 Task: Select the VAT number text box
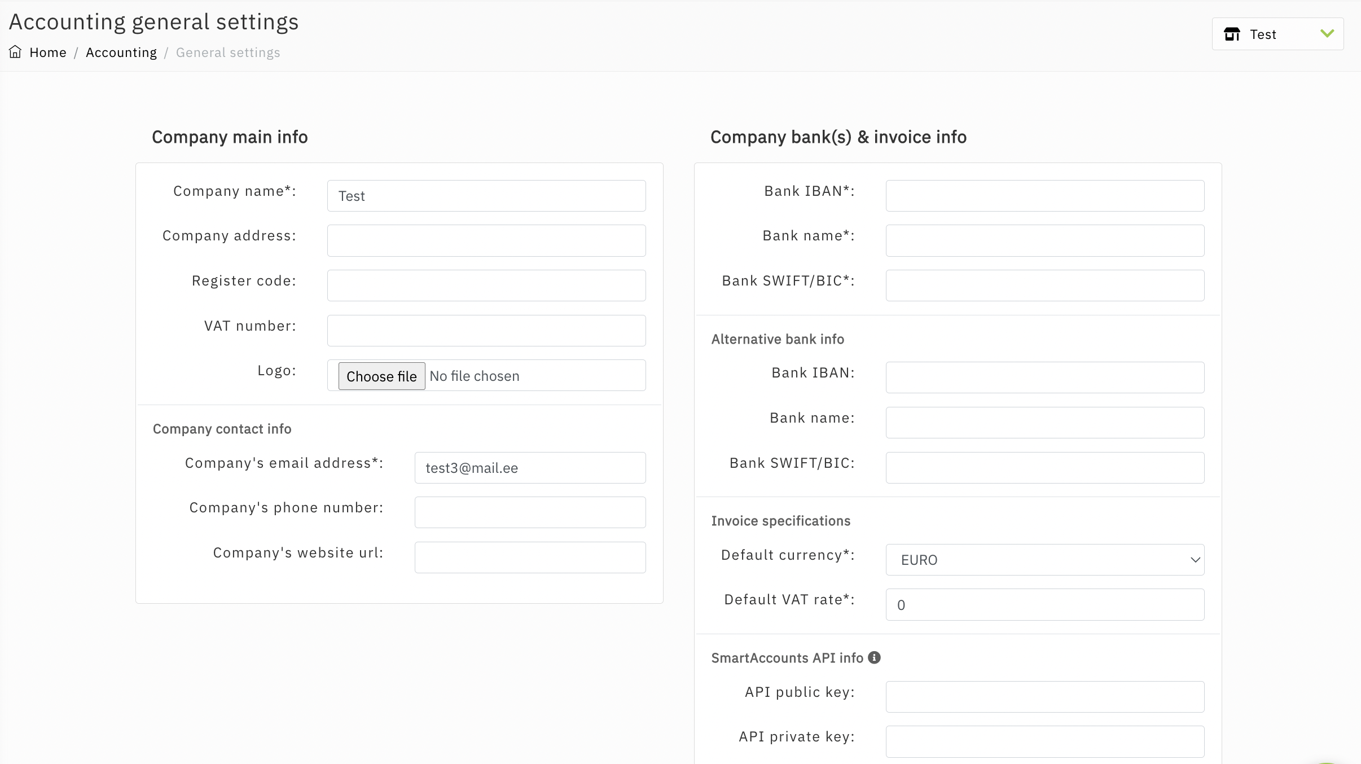click(x=486, y=331)
